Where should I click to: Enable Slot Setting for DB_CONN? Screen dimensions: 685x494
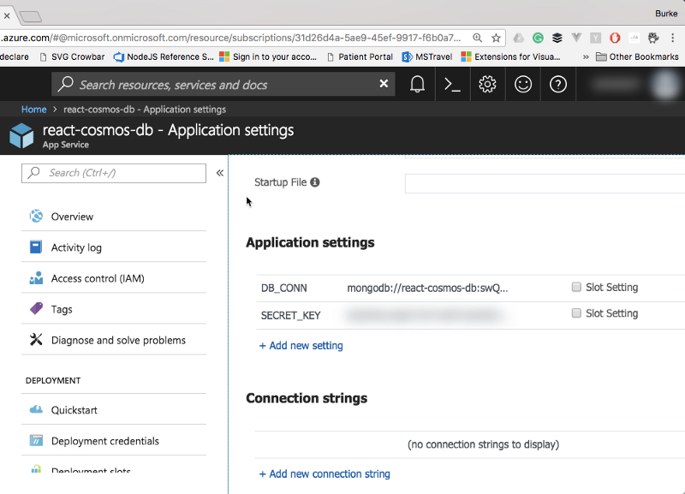pyautogui.click(x=576, y=287)
